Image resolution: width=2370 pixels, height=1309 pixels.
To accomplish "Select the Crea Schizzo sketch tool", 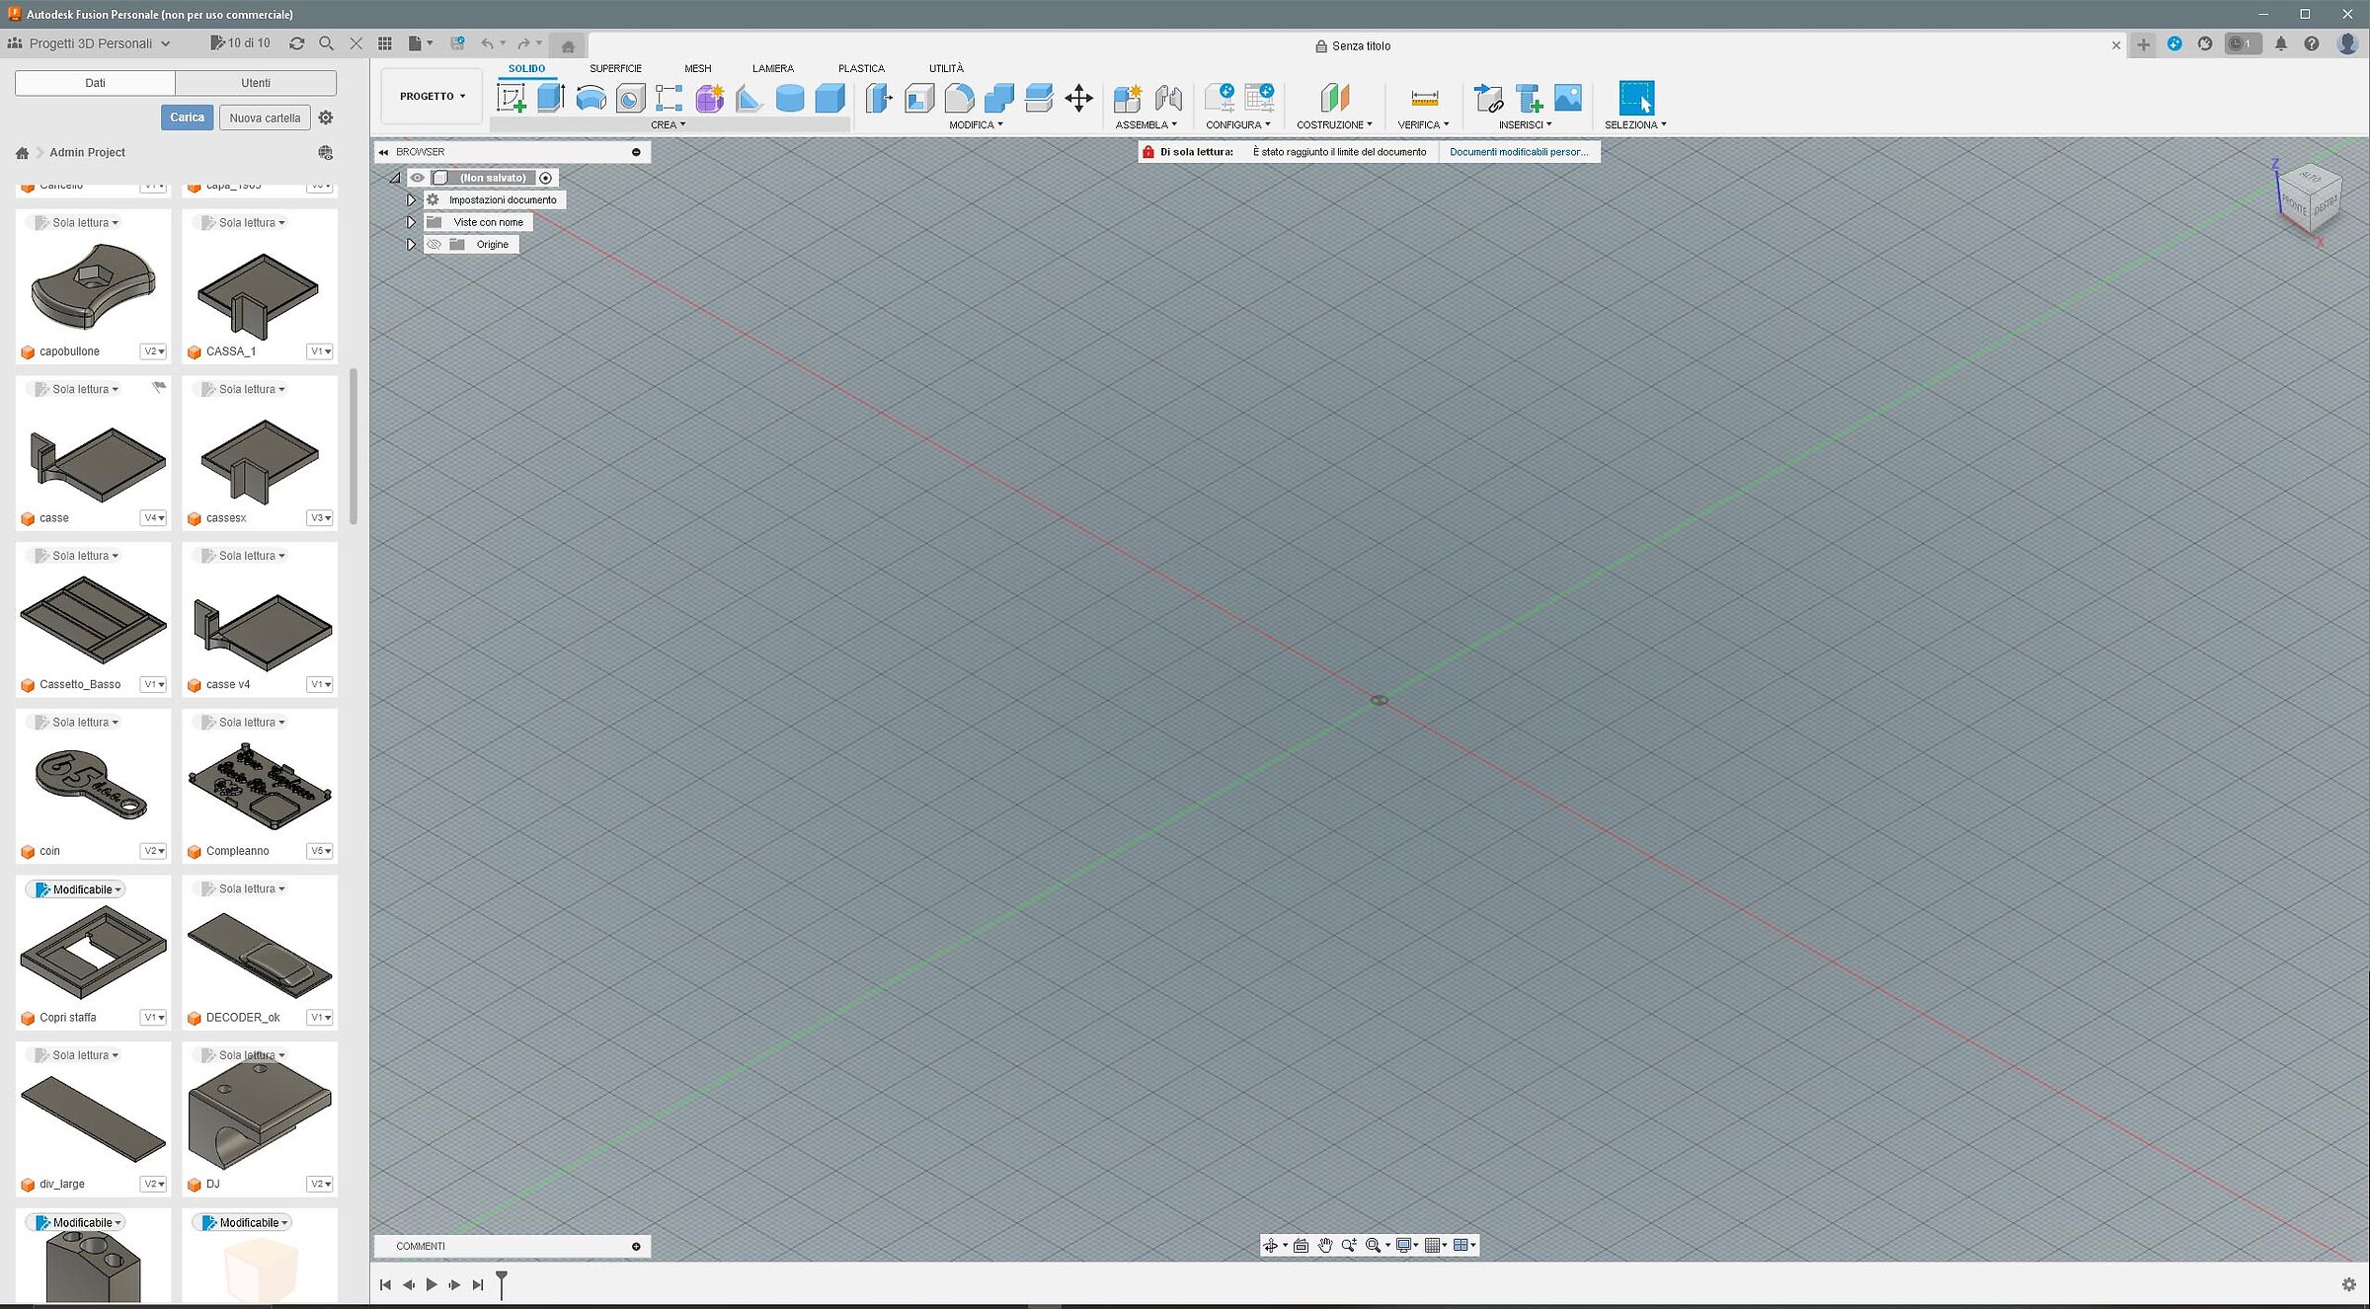I will [510, 98].
